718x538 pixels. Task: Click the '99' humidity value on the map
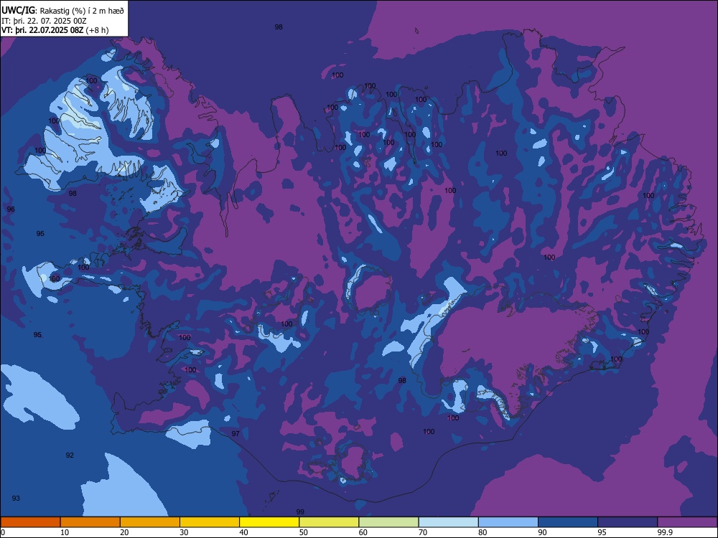point(300,512)
